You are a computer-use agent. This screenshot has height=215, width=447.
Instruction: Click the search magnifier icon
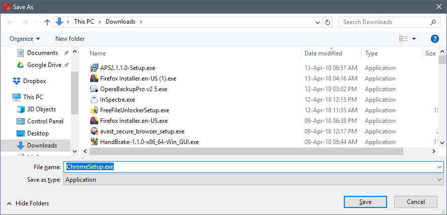pos(433,22)
